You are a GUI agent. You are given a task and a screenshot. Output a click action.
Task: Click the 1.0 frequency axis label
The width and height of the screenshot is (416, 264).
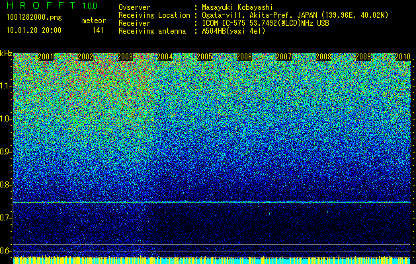click(5, 119)
